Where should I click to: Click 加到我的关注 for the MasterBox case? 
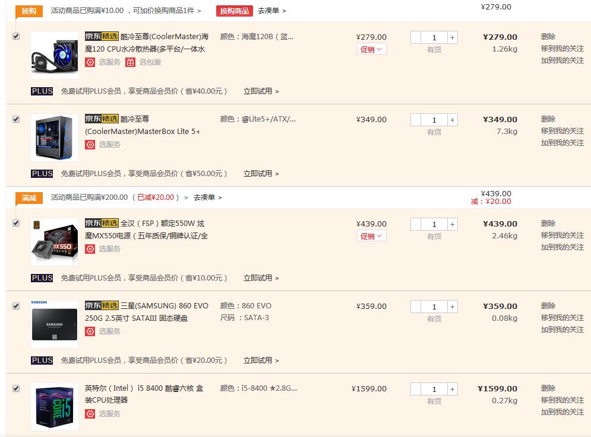point(562,143)
